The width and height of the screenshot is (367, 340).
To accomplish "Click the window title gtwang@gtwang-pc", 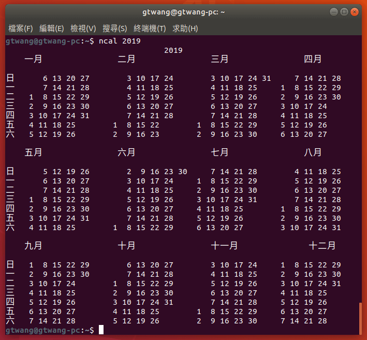I will click(183, 12).
